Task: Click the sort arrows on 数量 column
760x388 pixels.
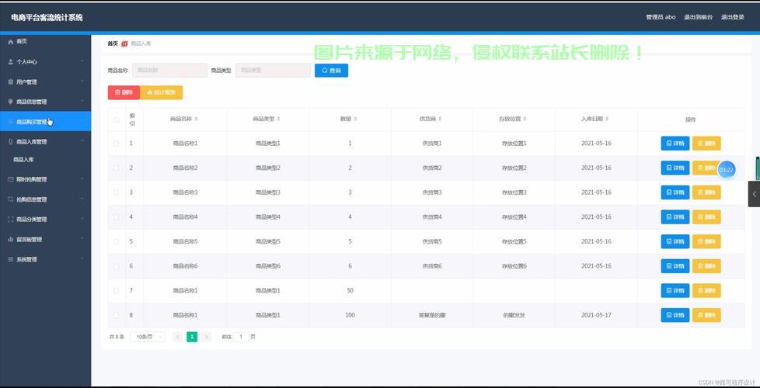Action: [x=356, y=119]
